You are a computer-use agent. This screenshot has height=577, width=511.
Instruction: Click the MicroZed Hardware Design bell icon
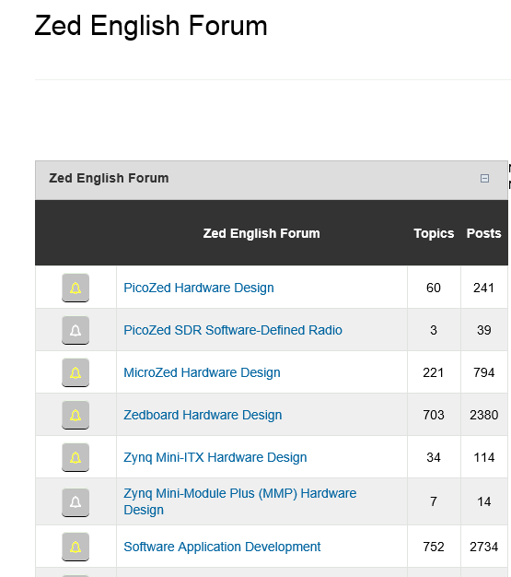tap(75, 372)
